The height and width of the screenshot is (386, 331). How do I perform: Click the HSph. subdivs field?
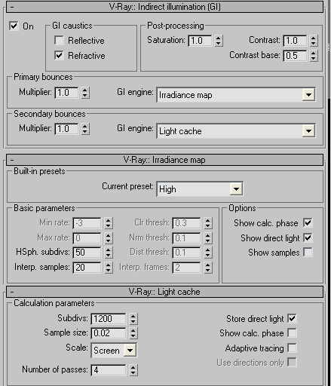click(87, 252)
